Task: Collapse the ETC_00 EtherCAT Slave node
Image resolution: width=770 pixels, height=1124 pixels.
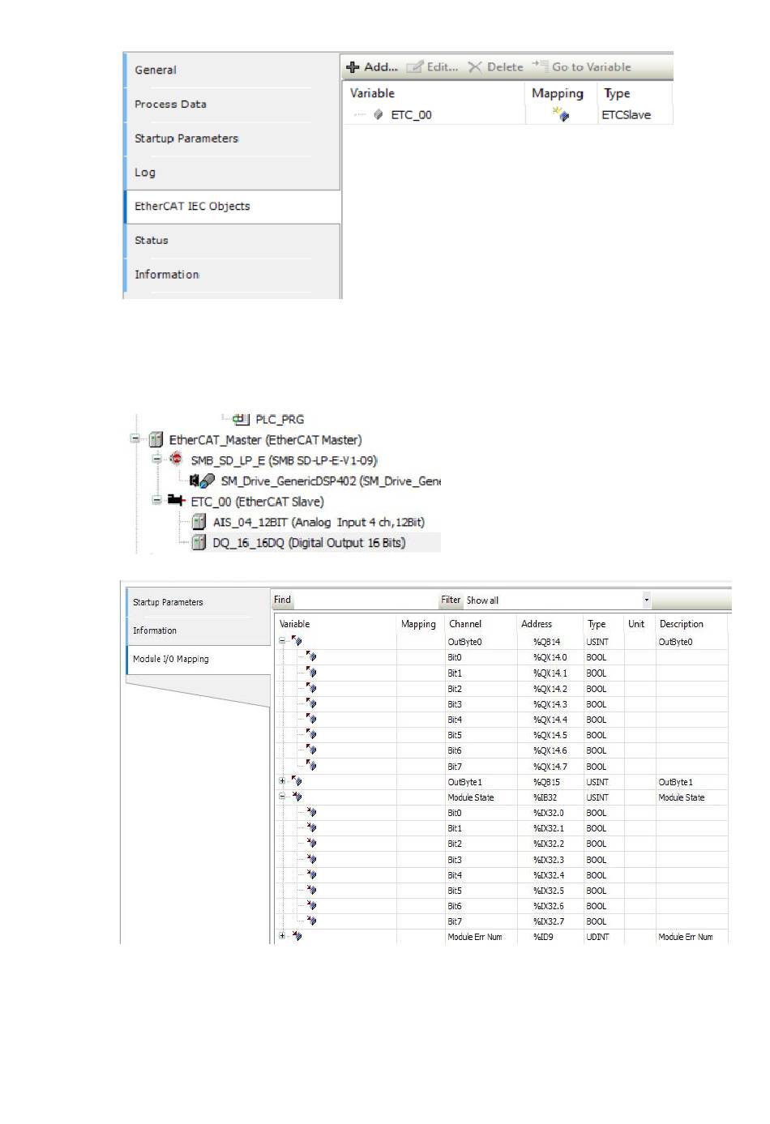Action: pos(156,501)
